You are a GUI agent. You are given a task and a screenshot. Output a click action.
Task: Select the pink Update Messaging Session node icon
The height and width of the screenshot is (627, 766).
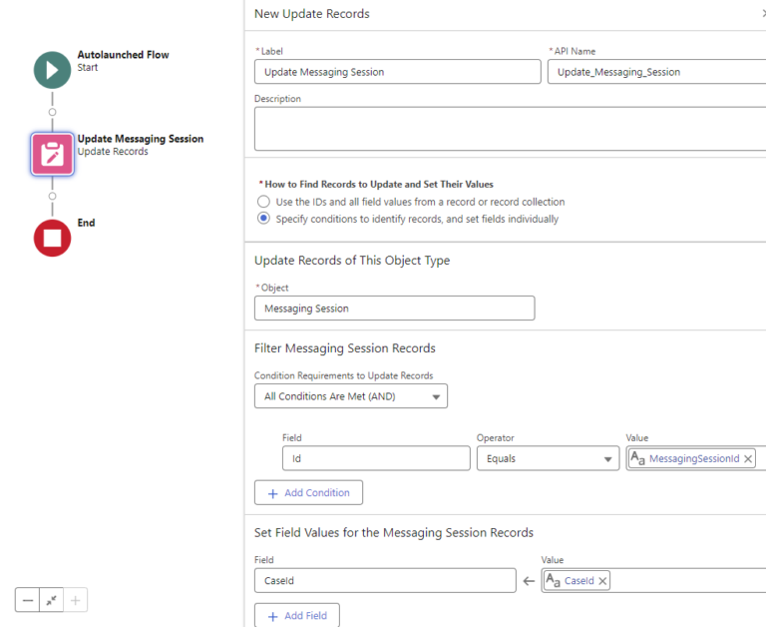52,154
